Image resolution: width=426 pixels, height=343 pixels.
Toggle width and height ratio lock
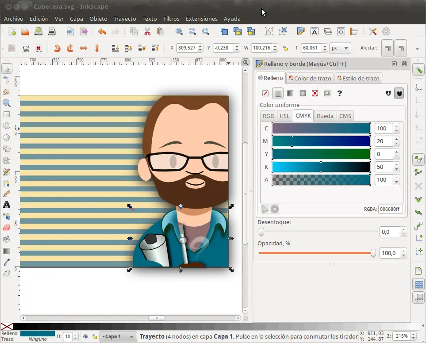pos(285,48)
